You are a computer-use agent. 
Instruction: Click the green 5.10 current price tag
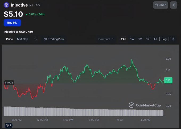click(168, 80)
